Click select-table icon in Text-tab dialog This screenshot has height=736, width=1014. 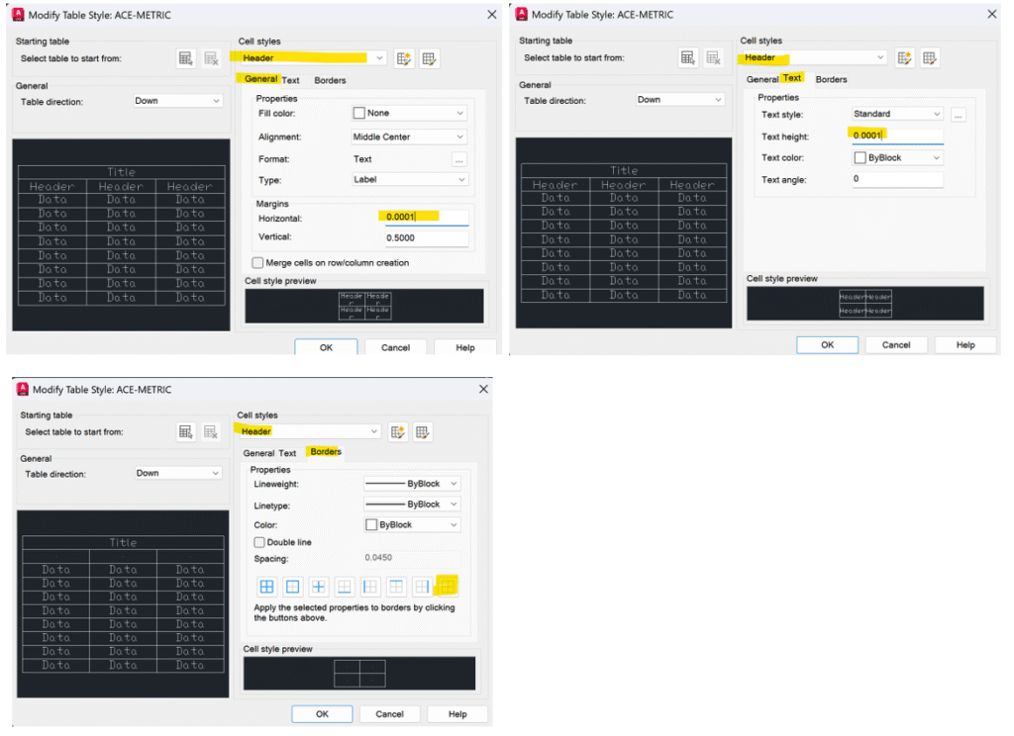pos(688,58)
